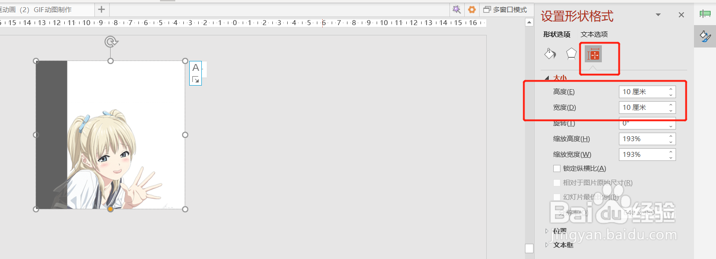Toggle 相对于图片原始尺寸 checkbox
The width and height of the screenshot is (716, 259).
tap(557, 183)
